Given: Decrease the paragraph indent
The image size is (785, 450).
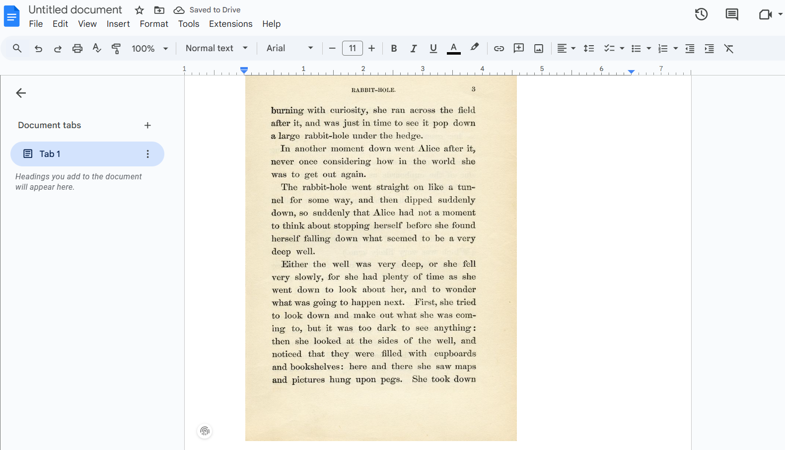Looking at the screenshot, I should pos(690,48).
